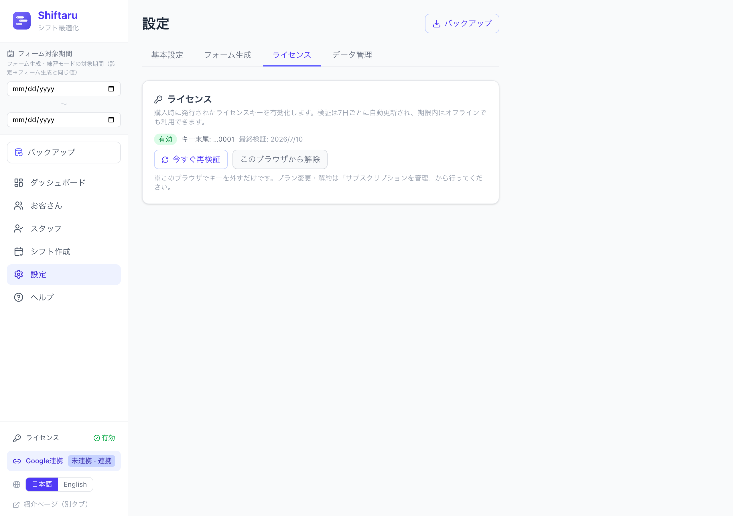
Task: Click the 最終検証: 2026/7/10 text
Action: coord(271,139)
